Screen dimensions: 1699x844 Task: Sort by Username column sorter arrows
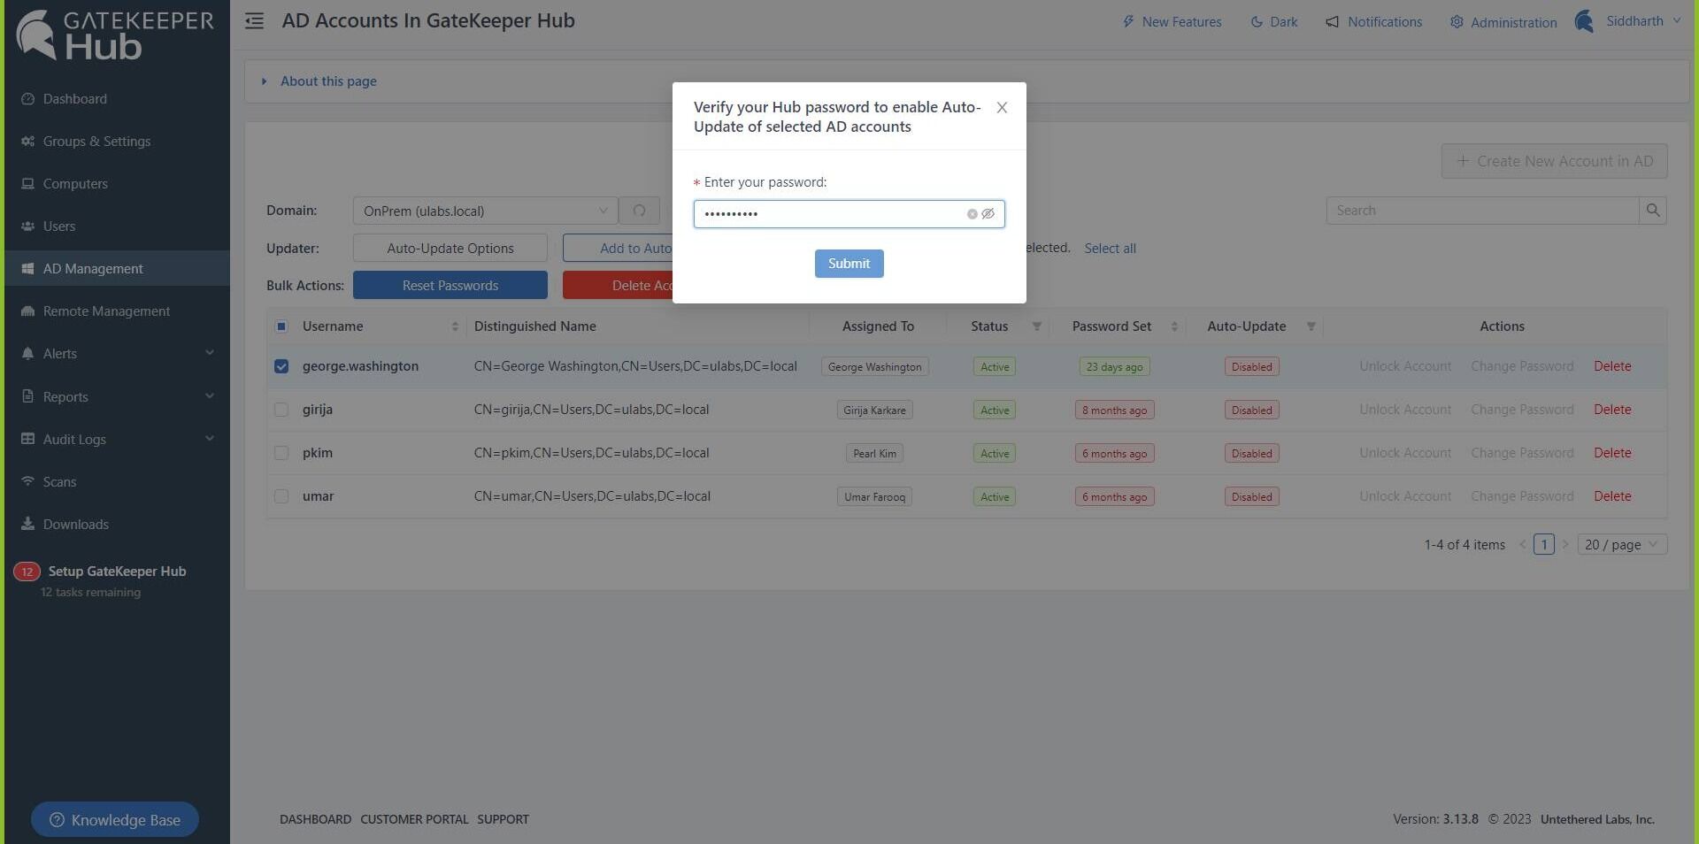[x=455, y=326]
